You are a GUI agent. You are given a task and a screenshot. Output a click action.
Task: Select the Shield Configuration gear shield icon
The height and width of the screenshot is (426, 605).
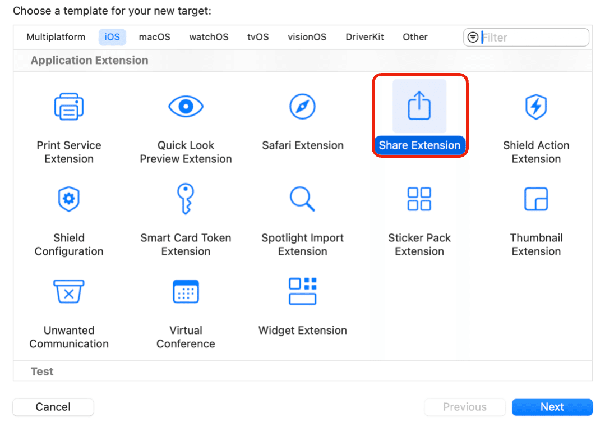[68, 199]
